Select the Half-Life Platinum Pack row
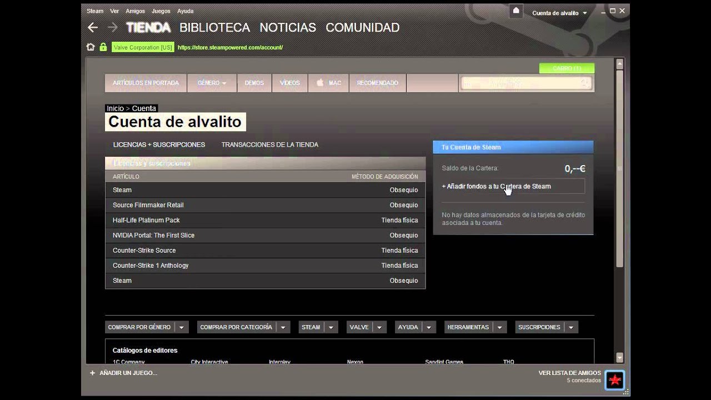 265,220
